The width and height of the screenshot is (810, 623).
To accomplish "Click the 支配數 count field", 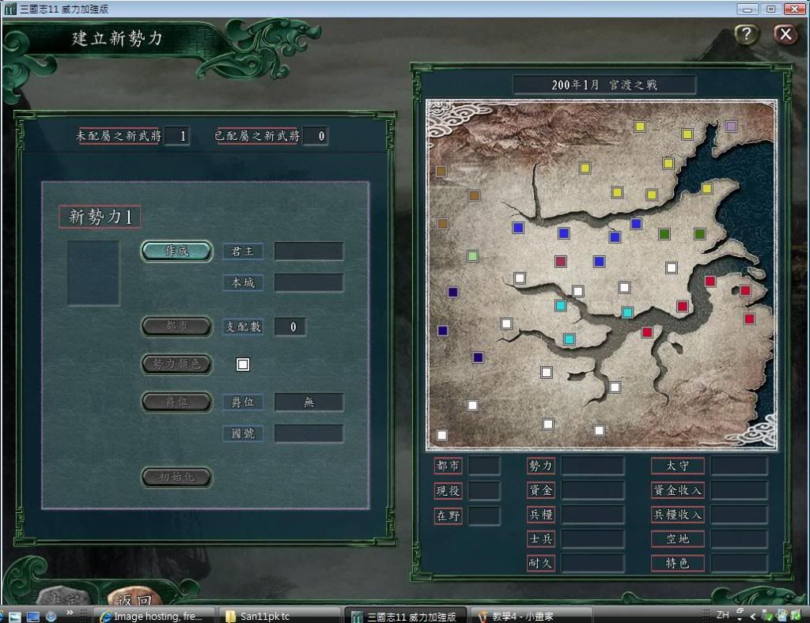I will pyautogui.click(x=290, y=327).
